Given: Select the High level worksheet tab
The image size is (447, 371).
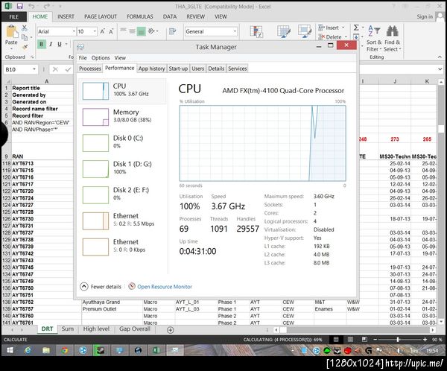Looking at the screenshot, I should 96,329.
